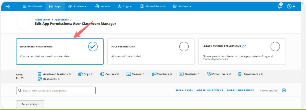Click "TOTAL RULES:" label

click(20, 77)
